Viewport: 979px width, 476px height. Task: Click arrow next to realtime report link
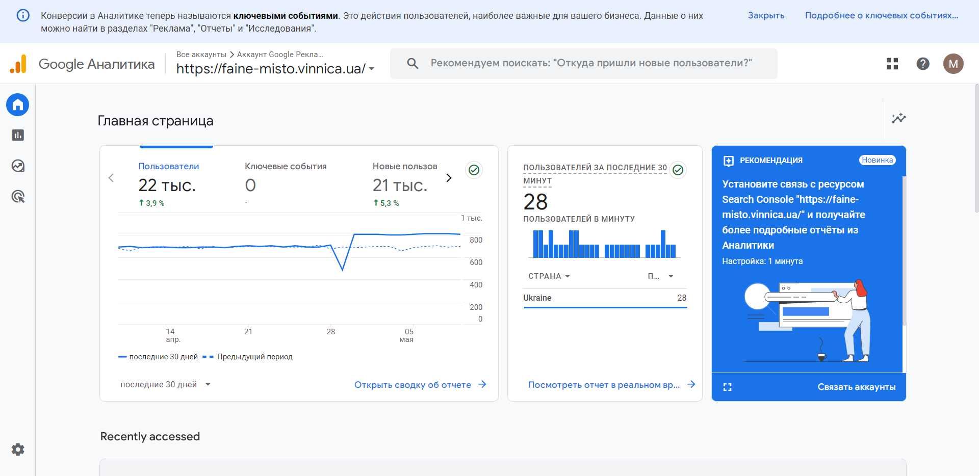point(691,384)
